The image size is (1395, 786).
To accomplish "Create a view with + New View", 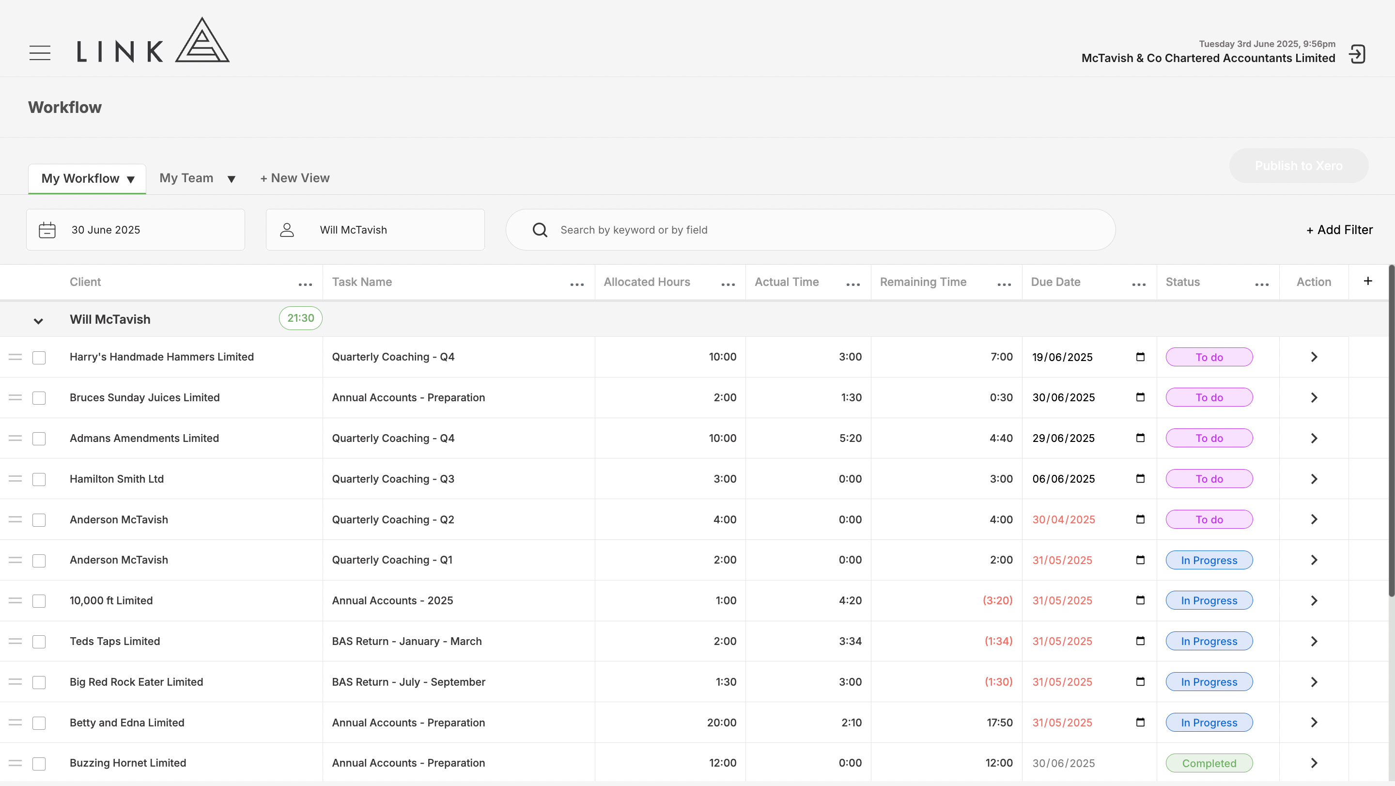I will (x=294, y=178).
